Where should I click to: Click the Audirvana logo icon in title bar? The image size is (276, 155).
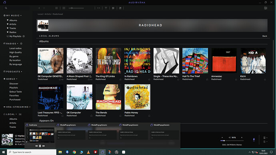(x=4, y=2)
